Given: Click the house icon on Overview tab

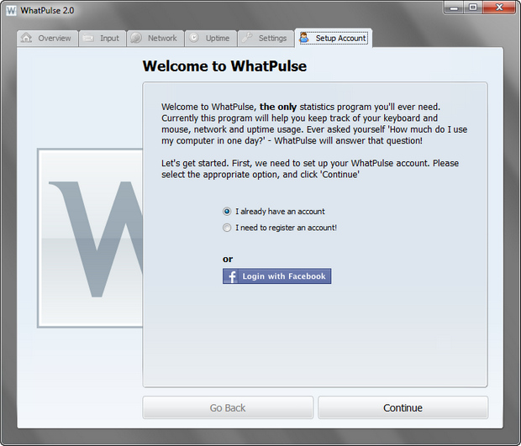Looking at the screenshot, I should point(26,38).
